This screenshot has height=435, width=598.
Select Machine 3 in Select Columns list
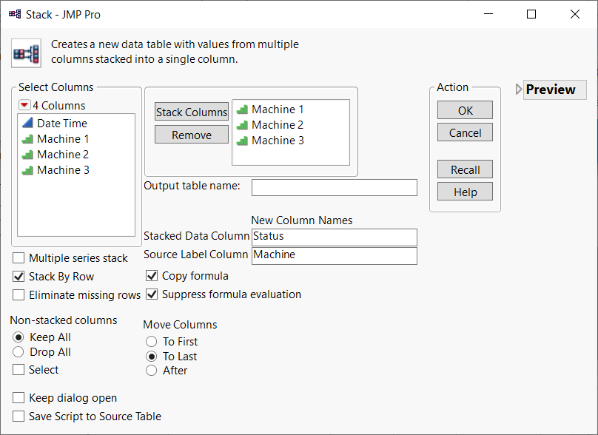[x=63, y=170]
